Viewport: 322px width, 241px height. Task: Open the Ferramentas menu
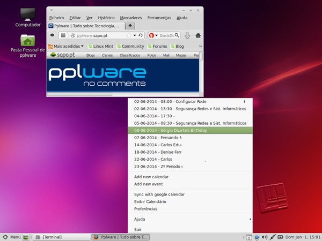[x=159, y=18]
